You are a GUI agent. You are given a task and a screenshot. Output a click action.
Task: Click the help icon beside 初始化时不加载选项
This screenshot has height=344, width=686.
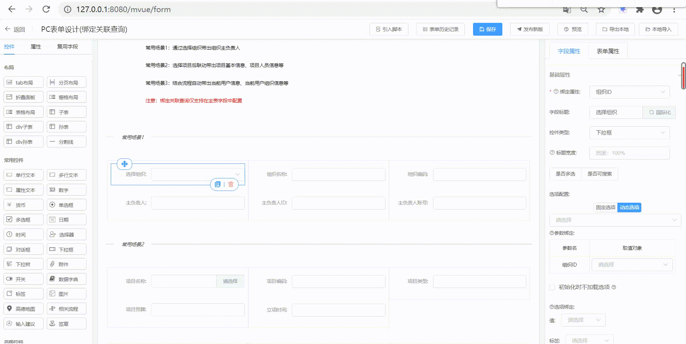coord(614,287)
